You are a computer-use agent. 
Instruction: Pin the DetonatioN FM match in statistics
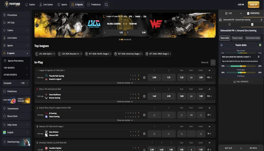coord(261,20)
